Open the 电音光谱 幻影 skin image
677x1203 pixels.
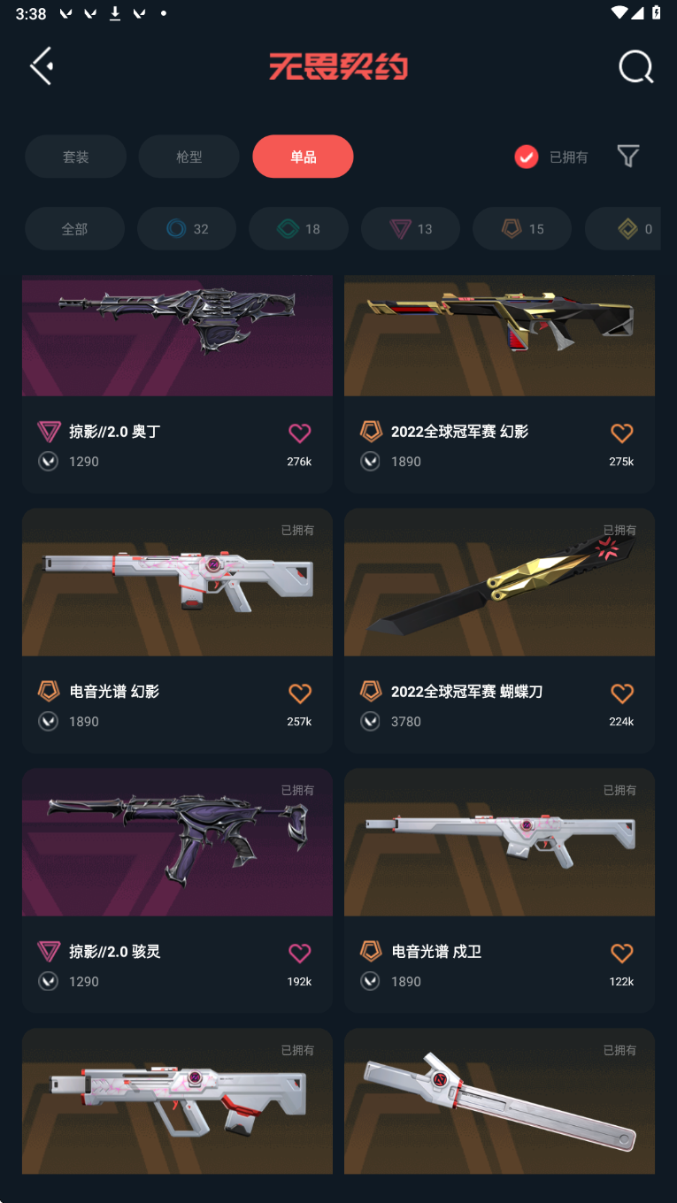pos(177,582)
